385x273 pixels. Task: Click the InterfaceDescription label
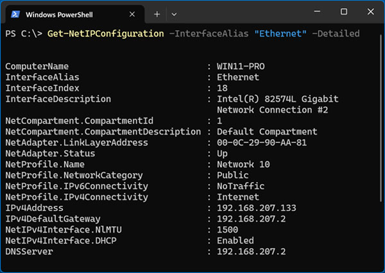pyautogui.click(x=58, y=99)
